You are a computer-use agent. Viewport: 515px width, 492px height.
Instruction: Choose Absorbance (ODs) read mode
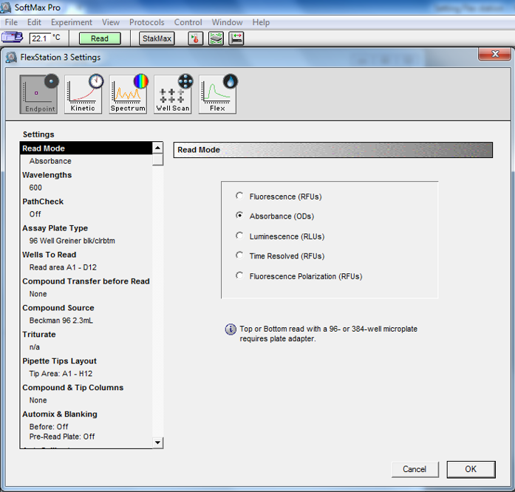[239, 216]
